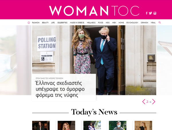Screen dimensions: 172x130
Task: Advance carousel with right arrow
Action: coord(154,102)
